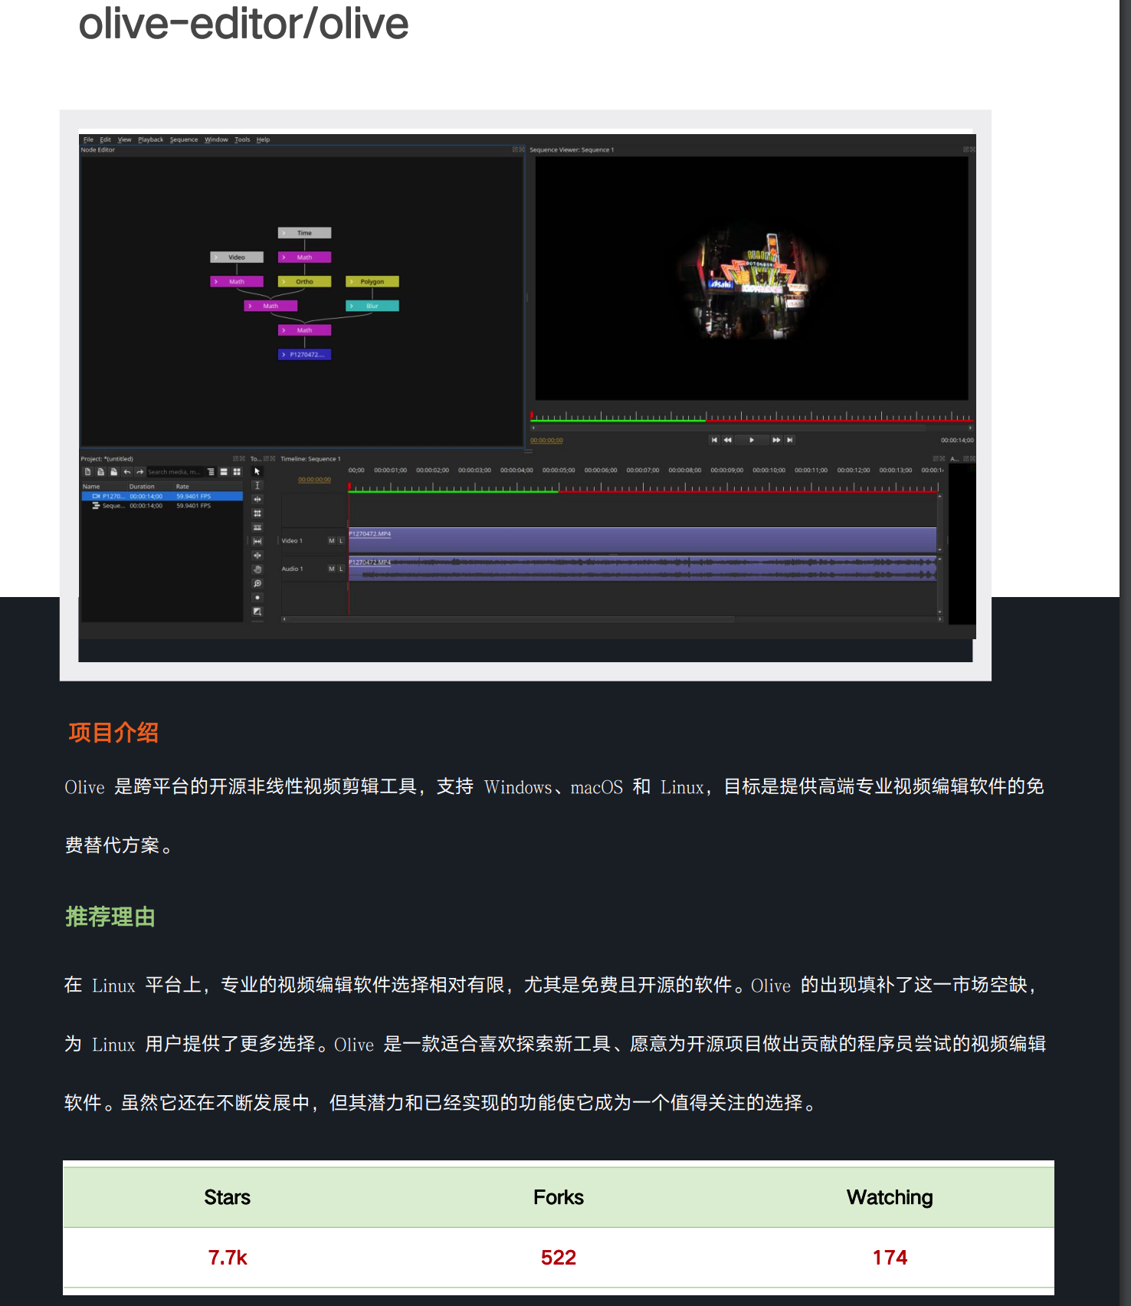Switch Project panel to icon grid view
This screenshot has width=1131, height=1306.
(237, 472)
